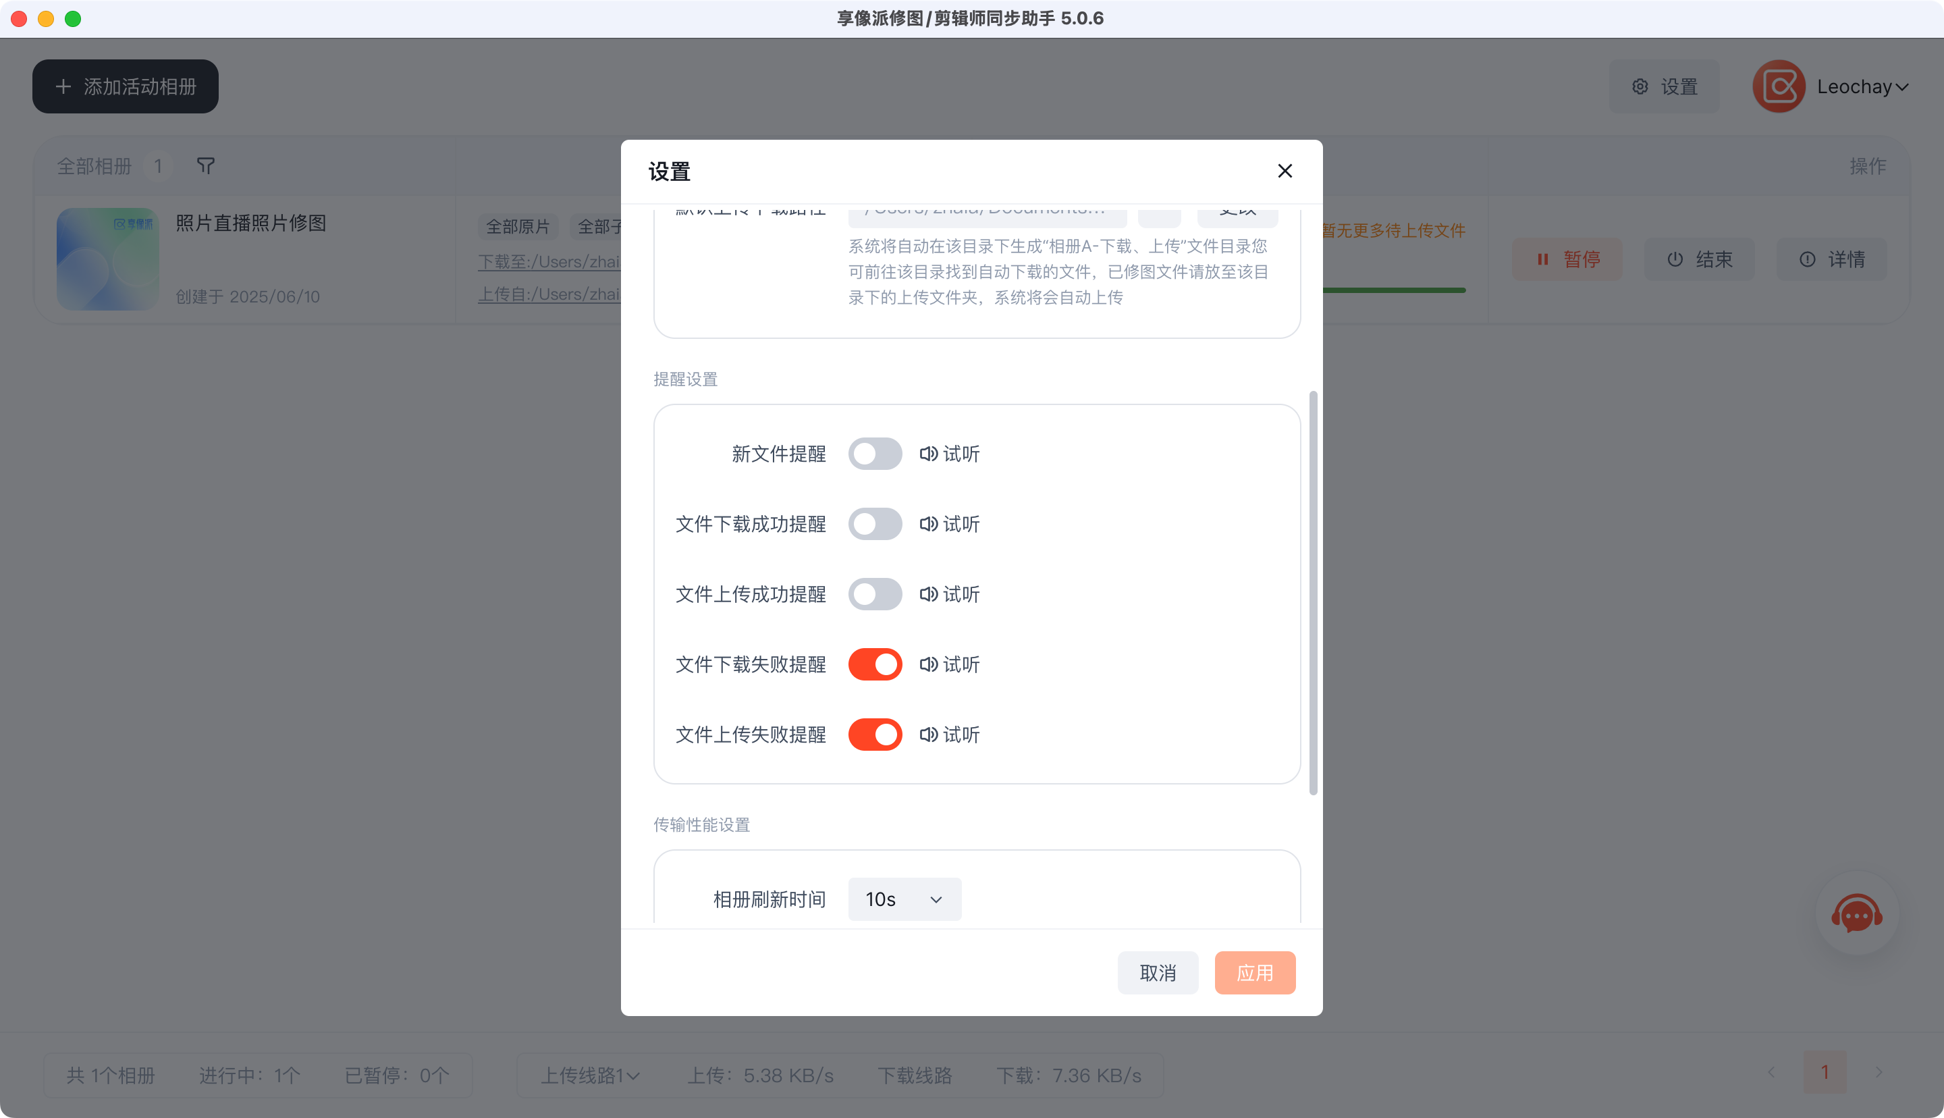
Task: Click the 操作 column header
Action: 1868,166
